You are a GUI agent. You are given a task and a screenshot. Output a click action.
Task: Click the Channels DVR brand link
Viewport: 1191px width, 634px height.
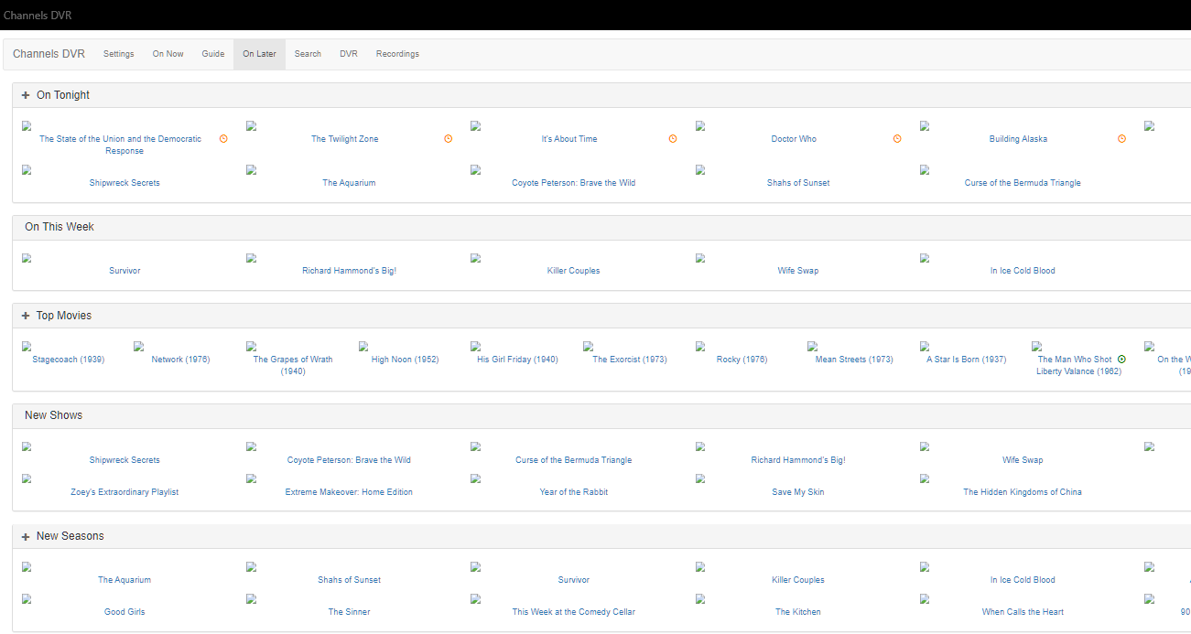point(49,54)
